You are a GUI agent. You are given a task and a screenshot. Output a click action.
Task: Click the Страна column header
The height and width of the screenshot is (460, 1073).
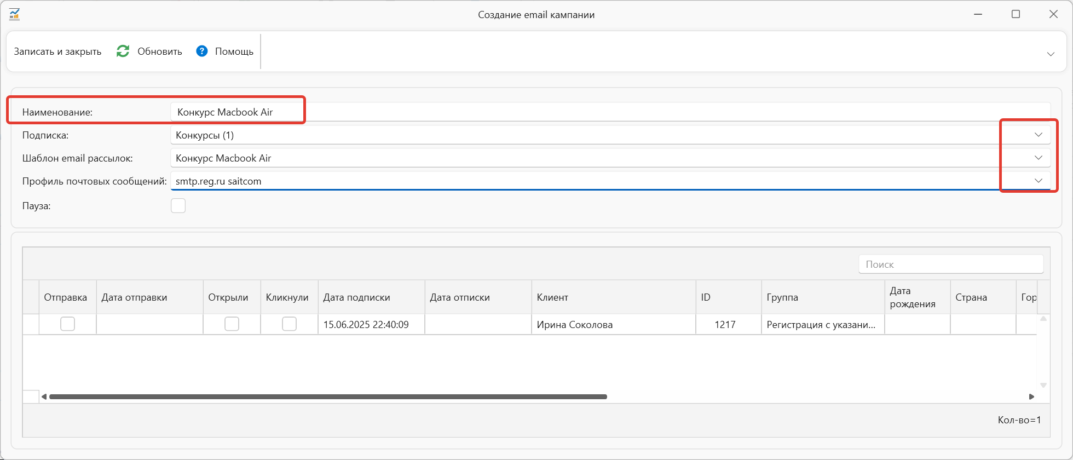point(983,297)
